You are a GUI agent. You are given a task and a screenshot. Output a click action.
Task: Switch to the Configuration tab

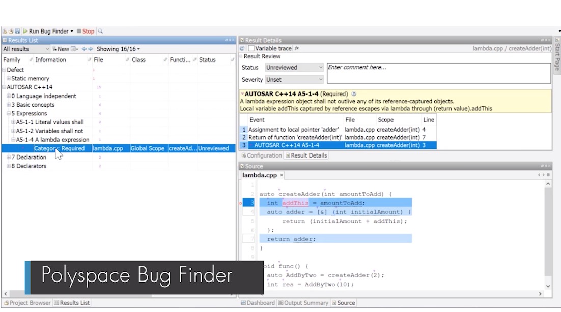click(262, 155)
